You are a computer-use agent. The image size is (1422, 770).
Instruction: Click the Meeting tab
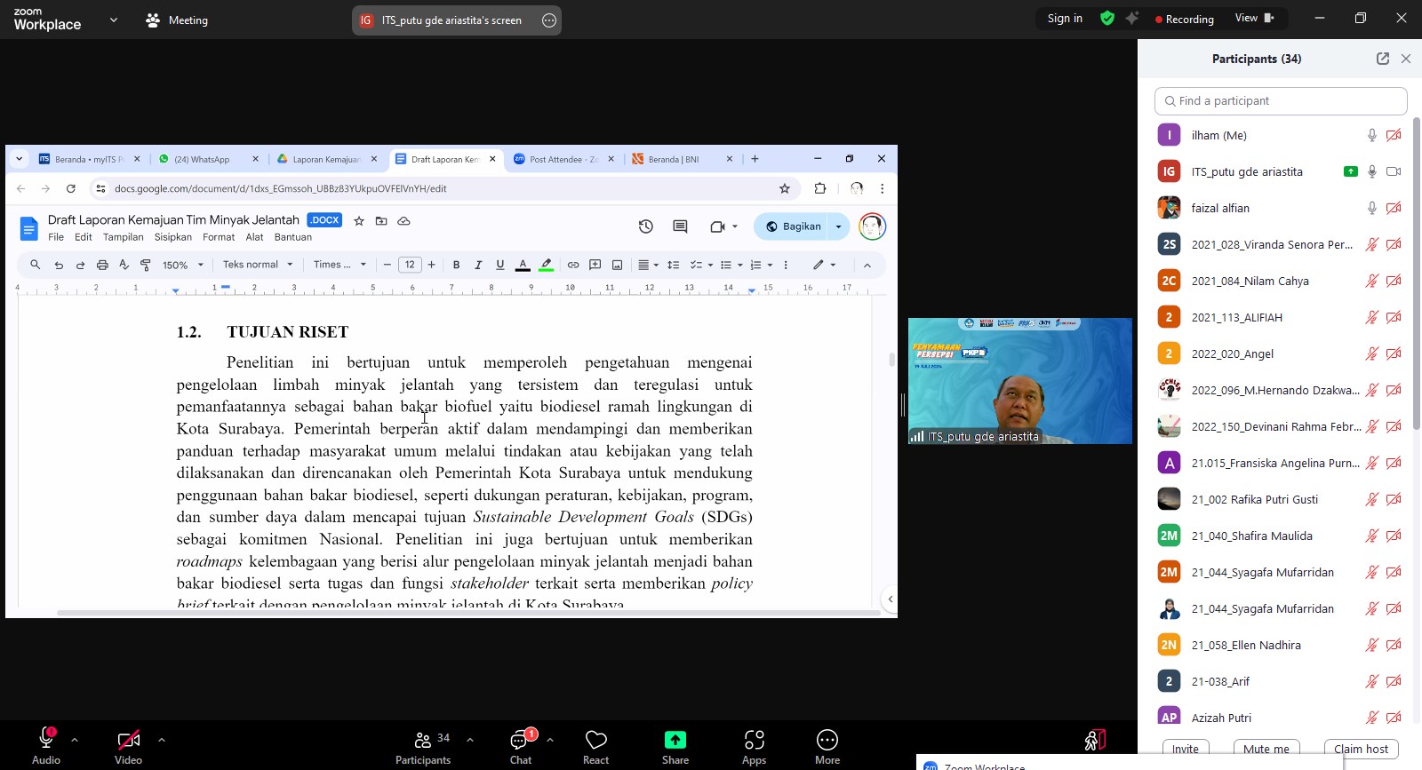[177, 20]
